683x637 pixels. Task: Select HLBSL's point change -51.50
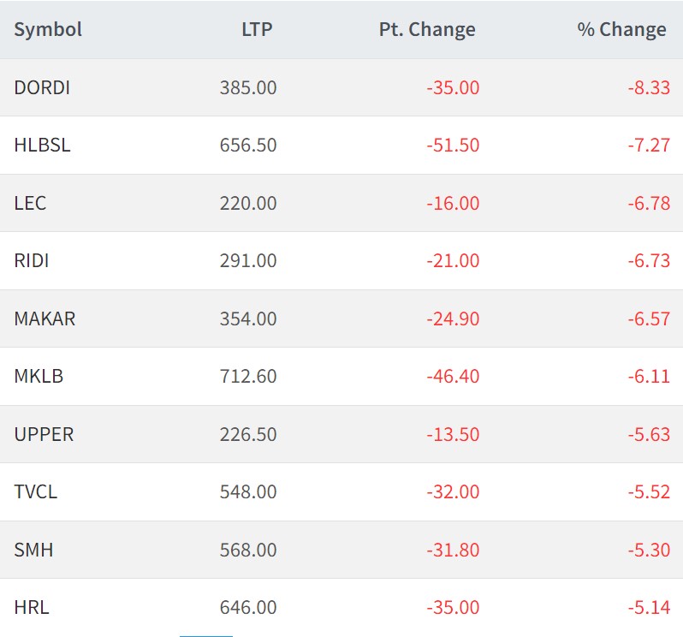coord(453,146)
